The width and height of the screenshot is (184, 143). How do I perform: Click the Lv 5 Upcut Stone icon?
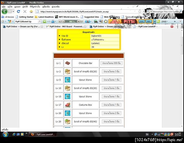click(67, 80)
